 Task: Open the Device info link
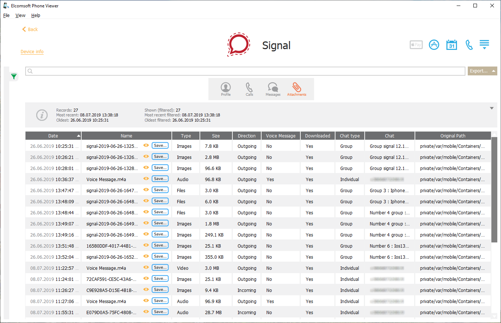[x=32, y=52]
